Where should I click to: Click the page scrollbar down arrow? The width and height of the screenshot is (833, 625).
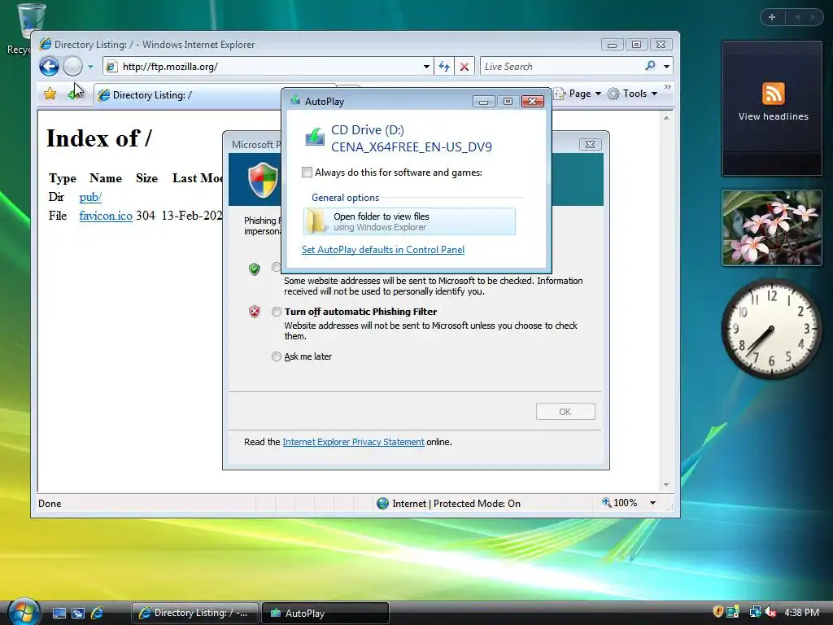(x=666, y=485)
